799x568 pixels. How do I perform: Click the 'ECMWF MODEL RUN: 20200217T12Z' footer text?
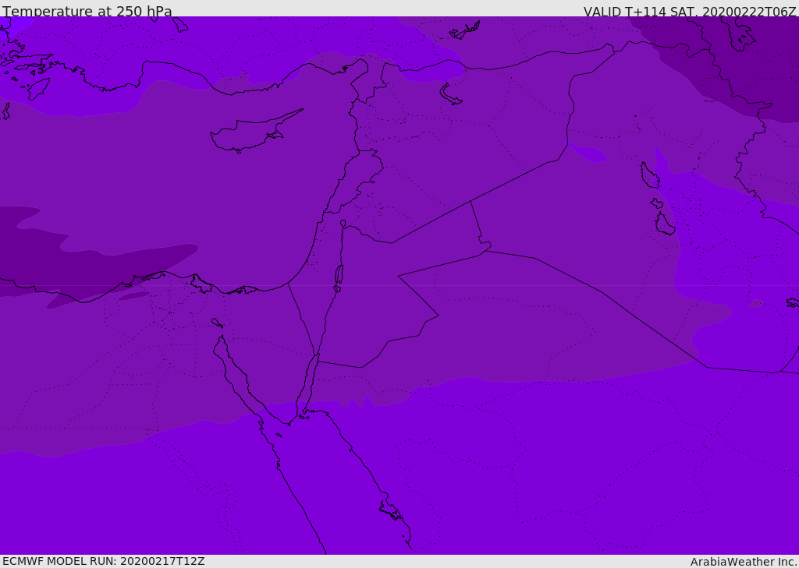tap(104, 561)
